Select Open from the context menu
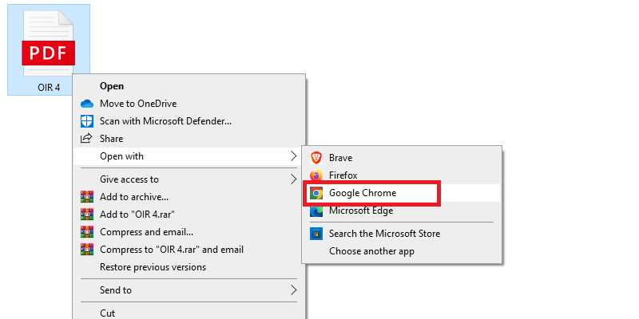 [112, 86]
